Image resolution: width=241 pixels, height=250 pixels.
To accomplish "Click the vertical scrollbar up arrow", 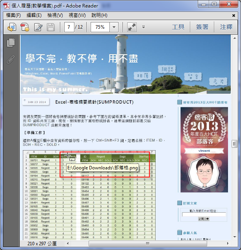I will click(x=235, y=38).
